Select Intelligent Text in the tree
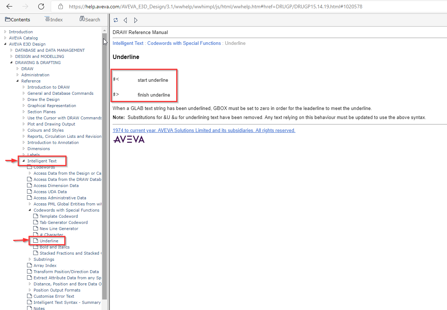Image resolution: width=447 pixels, height=310 pixels. pyautogui.click(x=42, y=161)
